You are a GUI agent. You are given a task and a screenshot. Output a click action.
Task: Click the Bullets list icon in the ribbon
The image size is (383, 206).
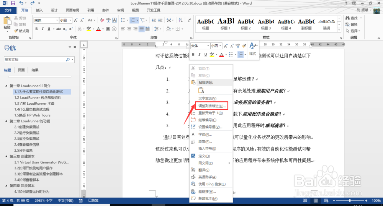pos(123,20)
